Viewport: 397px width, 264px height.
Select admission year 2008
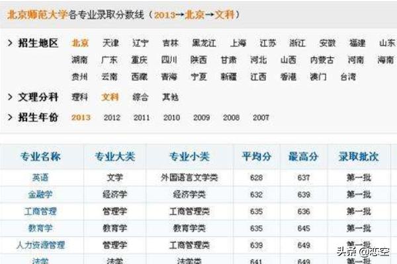(x=231, y=117)
